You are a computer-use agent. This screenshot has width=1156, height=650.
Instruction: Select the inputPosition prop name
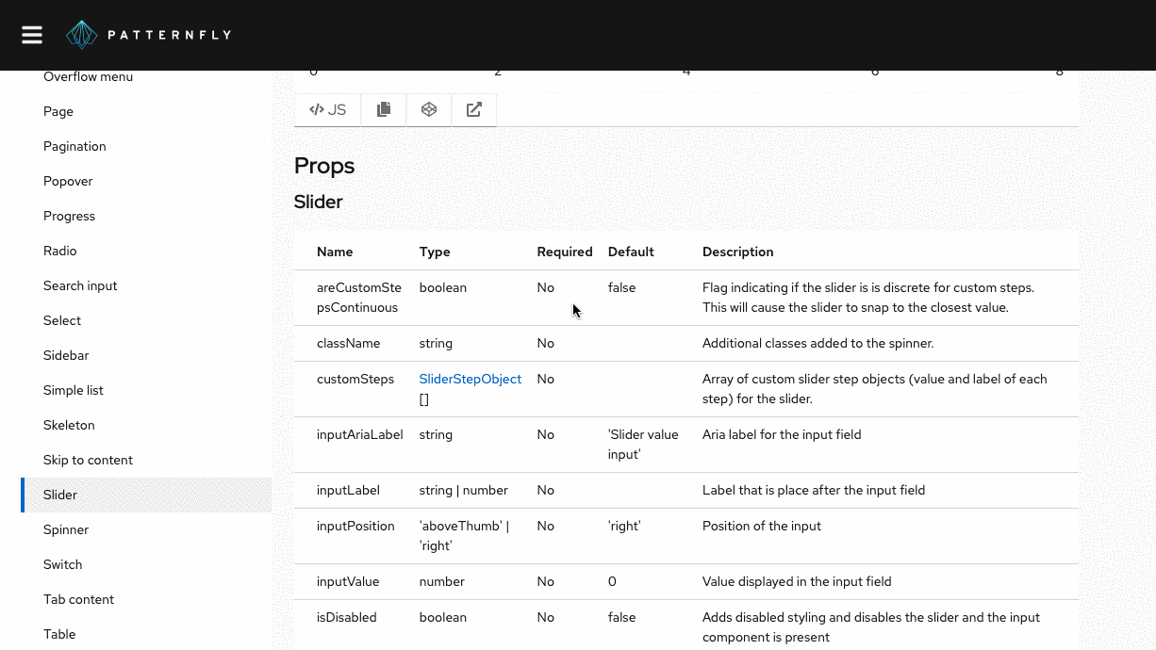pos(355,526)
